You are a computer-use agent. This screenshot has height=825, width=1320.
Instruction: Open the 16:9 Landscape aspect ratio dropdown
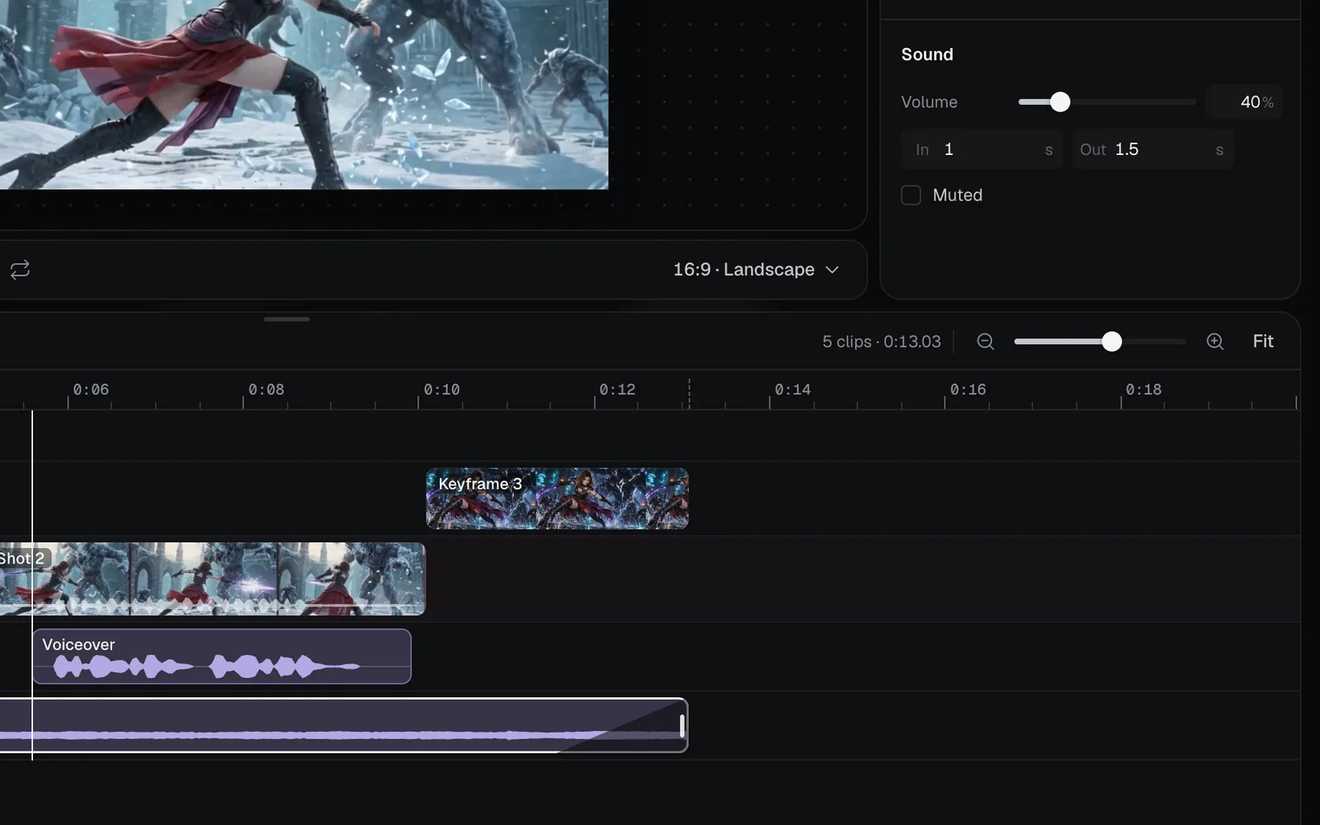click(x=756, y=270)
